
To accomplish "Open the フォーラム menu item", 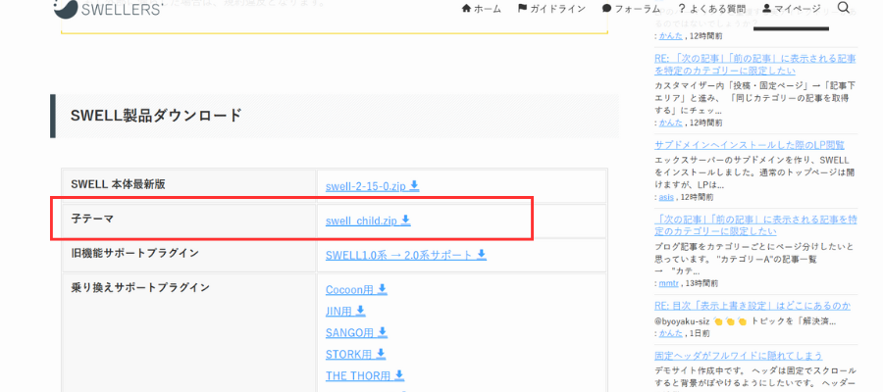I will point(631,9).
